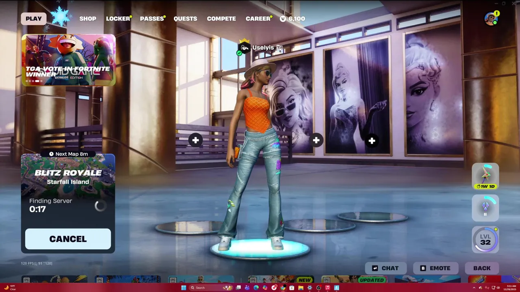
Task: Click the Finding Server loading spinner
Action: click(x=100, y=206)
